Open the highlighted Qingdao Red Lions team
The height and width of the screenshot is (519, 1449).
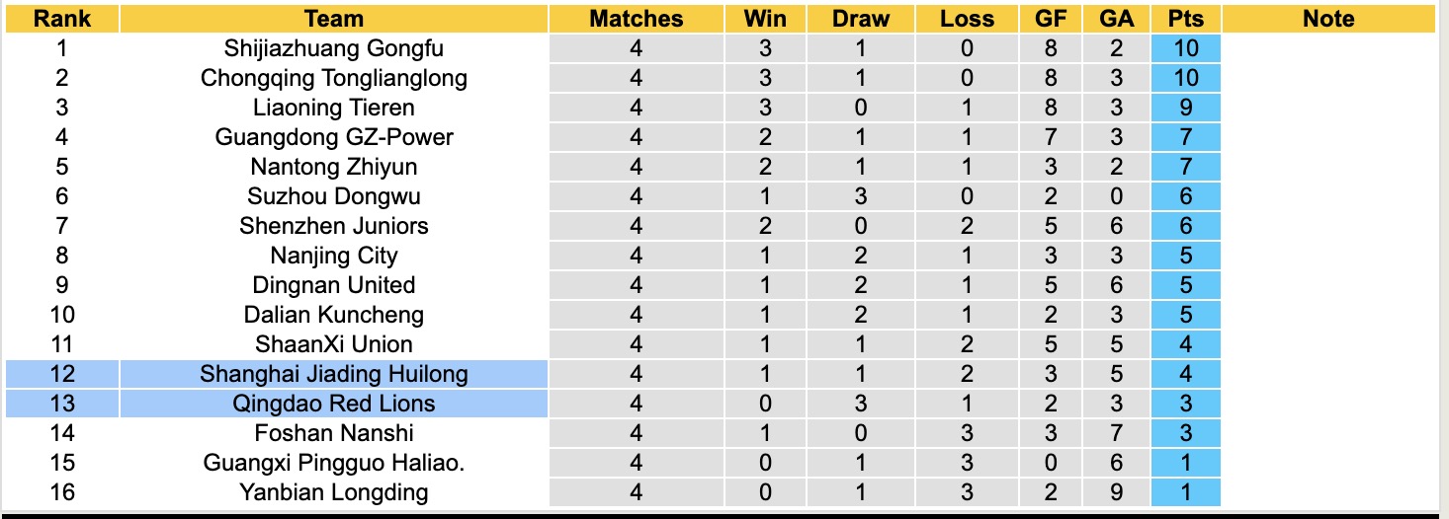point(334,404)
